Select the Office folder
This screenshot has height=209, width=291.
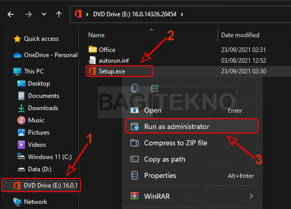107,50
